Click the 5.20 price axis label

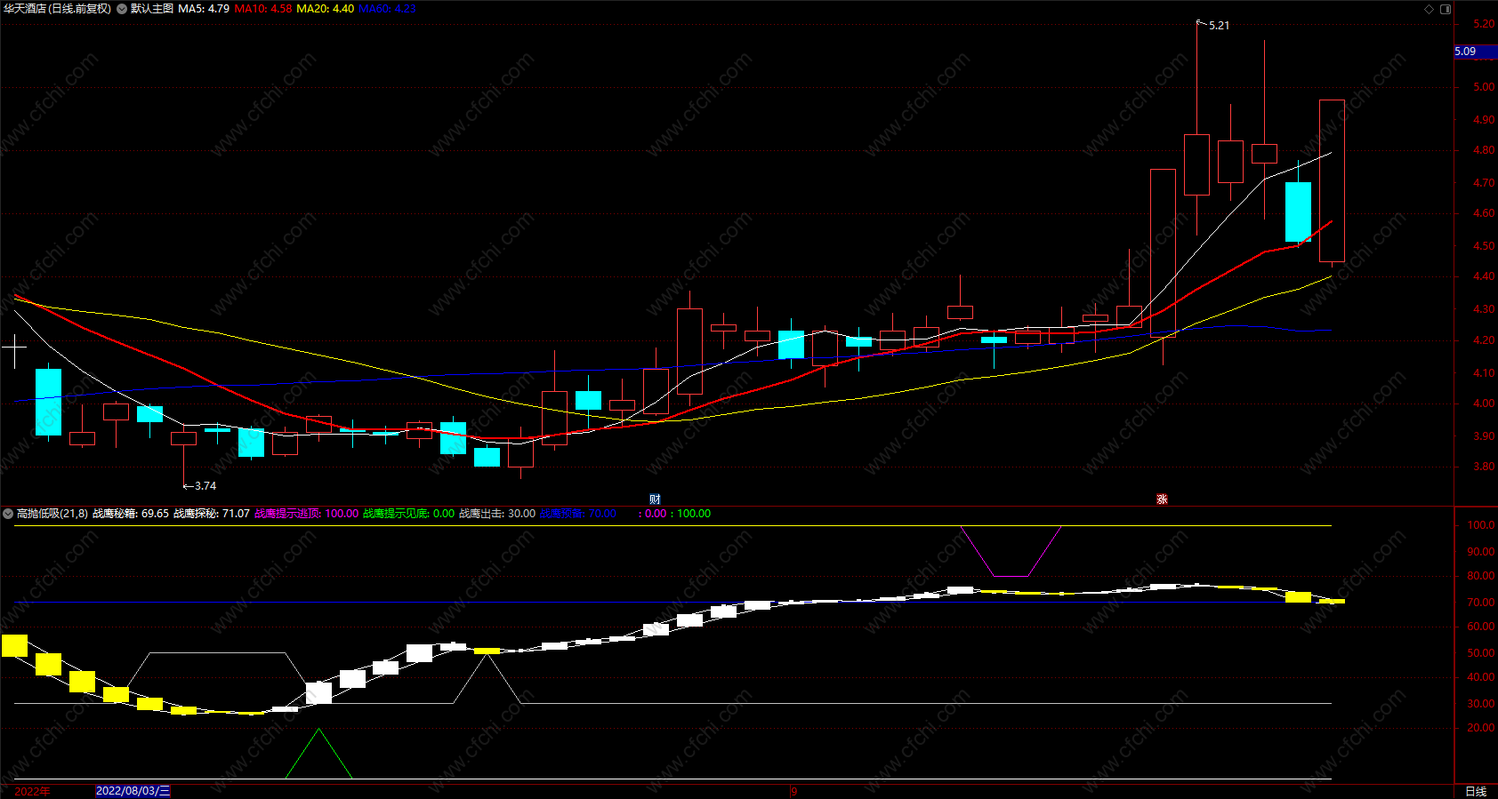(1484, 24)
